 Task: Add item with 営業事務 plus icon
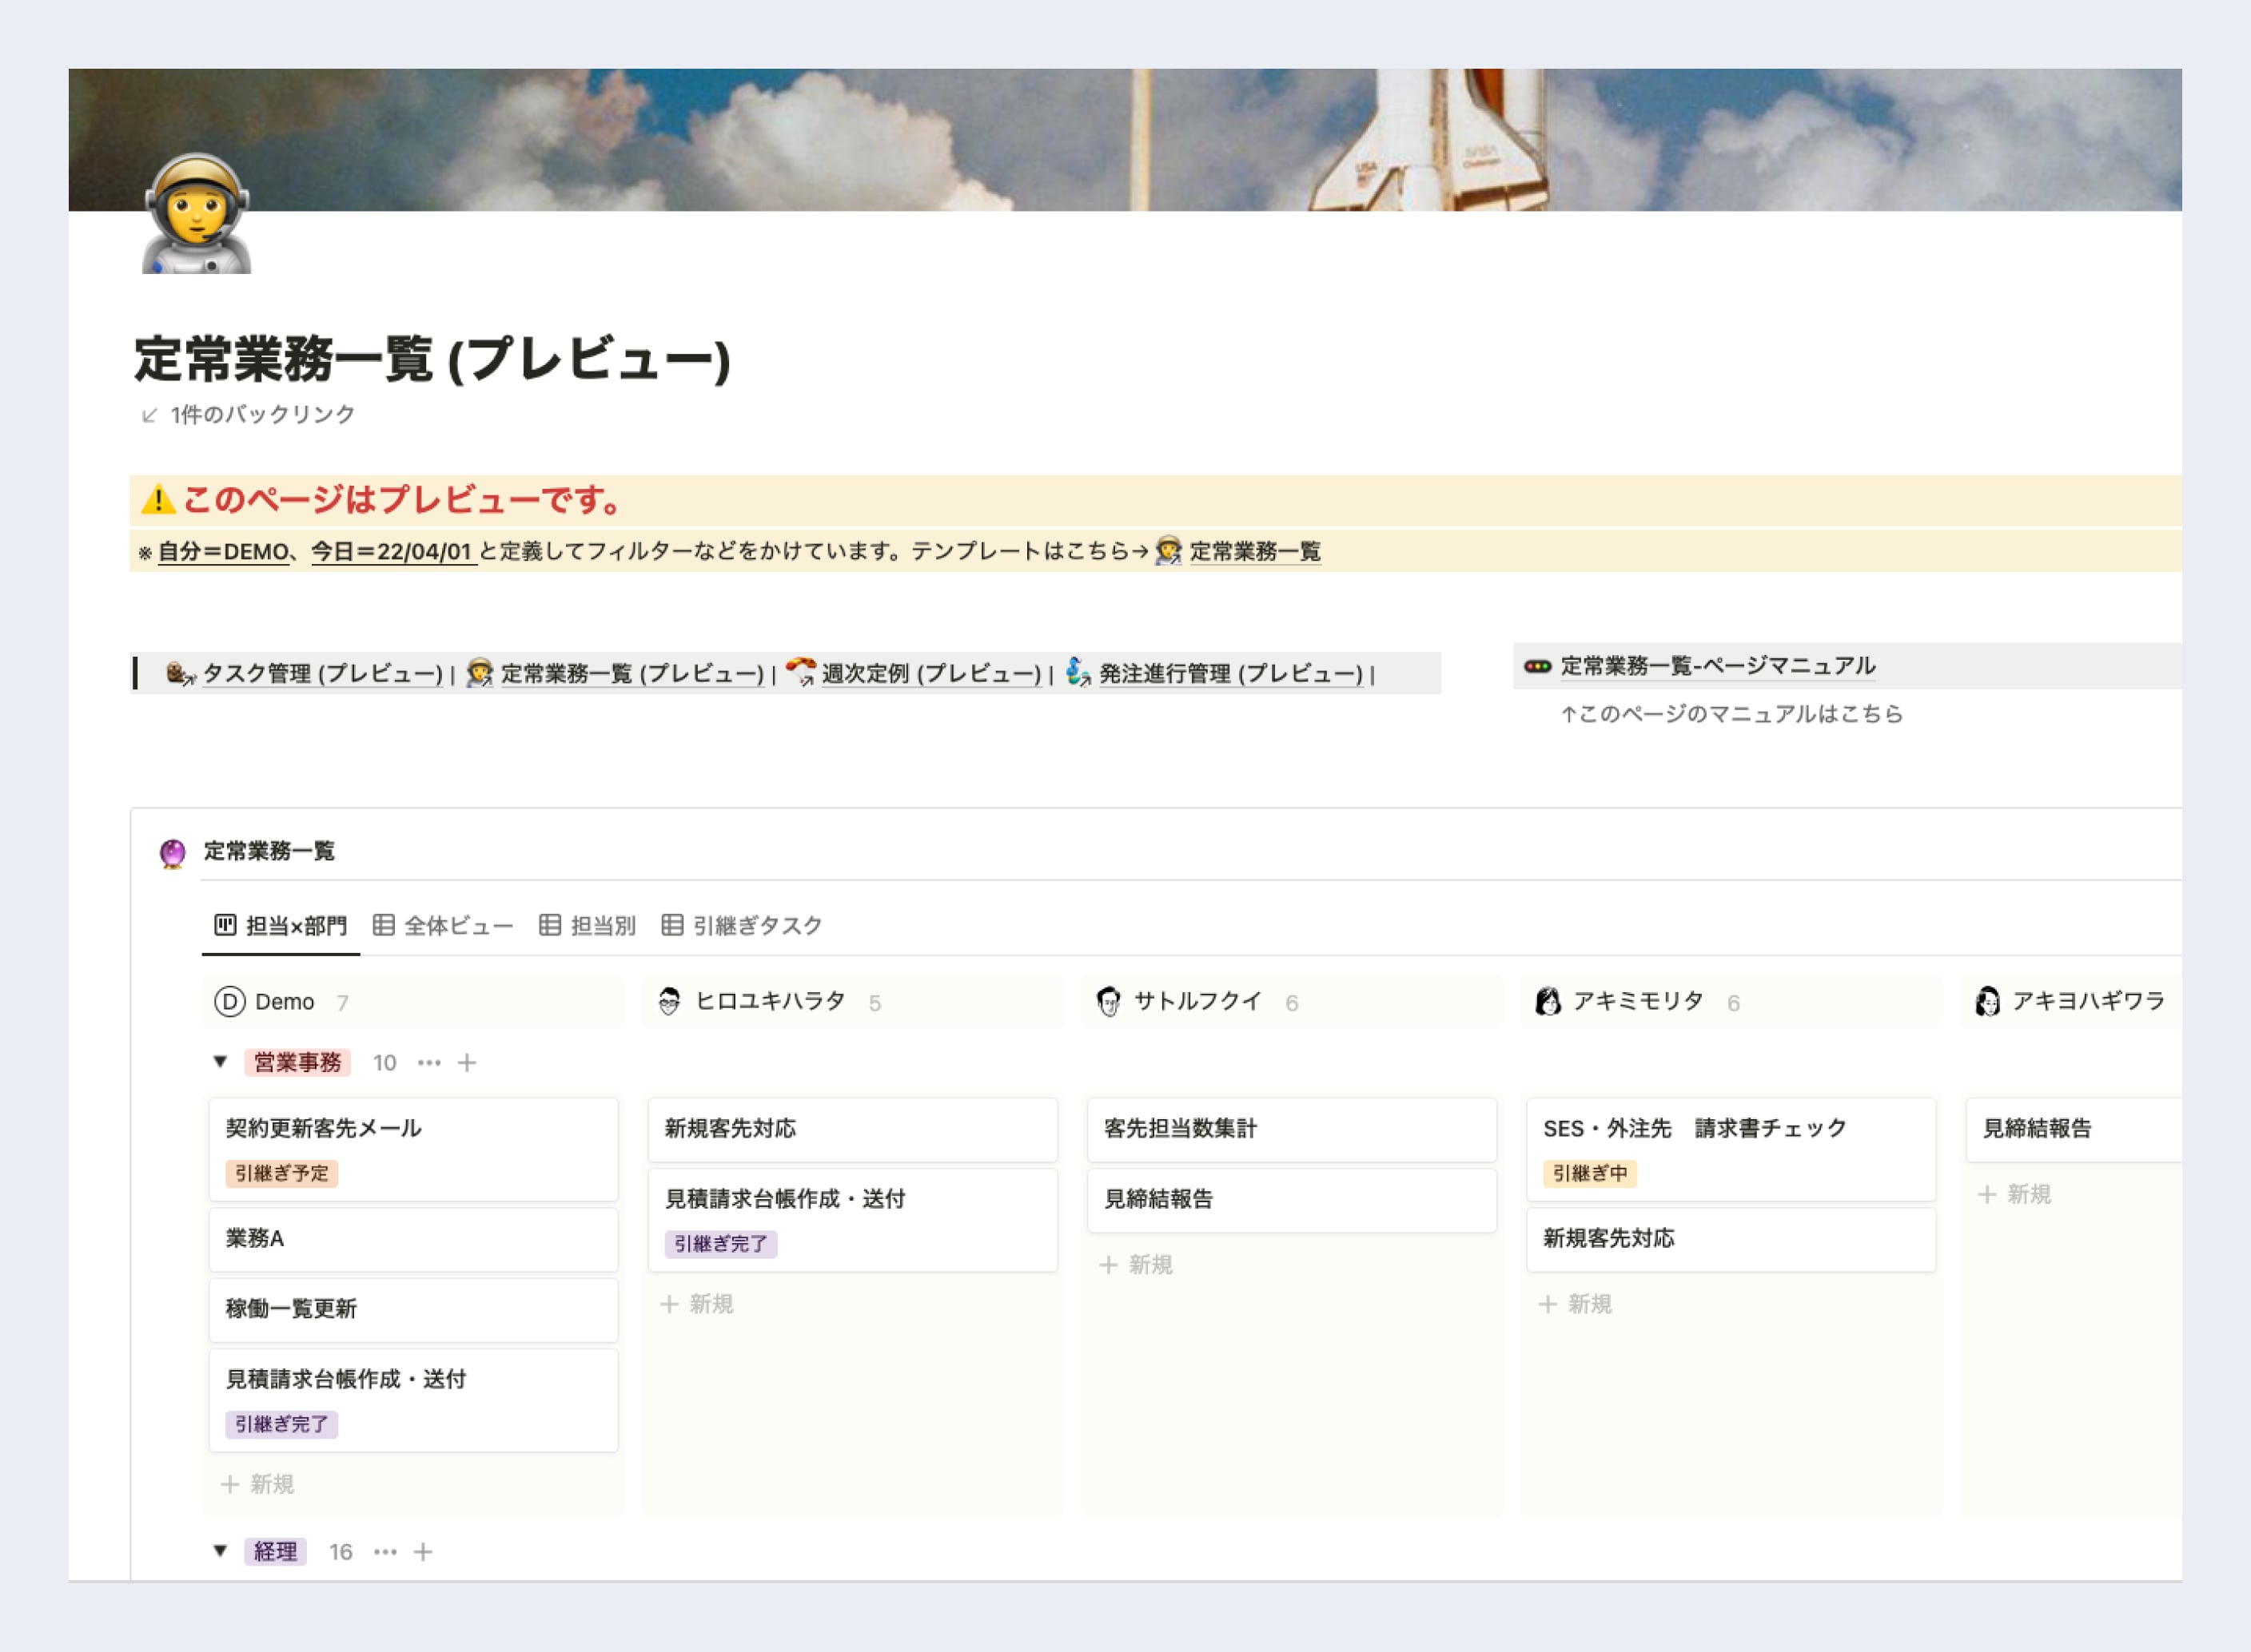tap(467, 1062)
